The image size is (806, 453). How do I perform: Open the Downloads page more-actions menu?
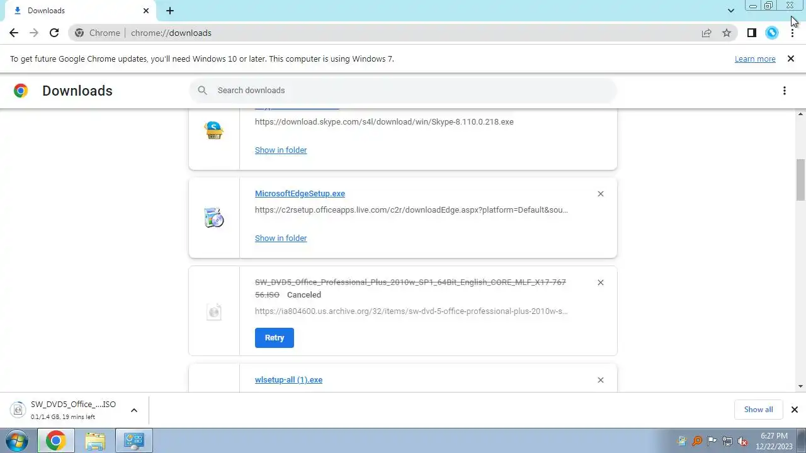[x=784, y=91]
